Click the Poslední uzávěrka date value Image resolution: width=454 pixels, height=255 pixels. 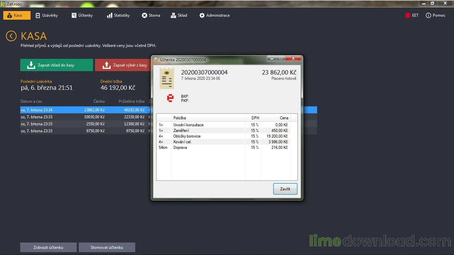(46, 87)
